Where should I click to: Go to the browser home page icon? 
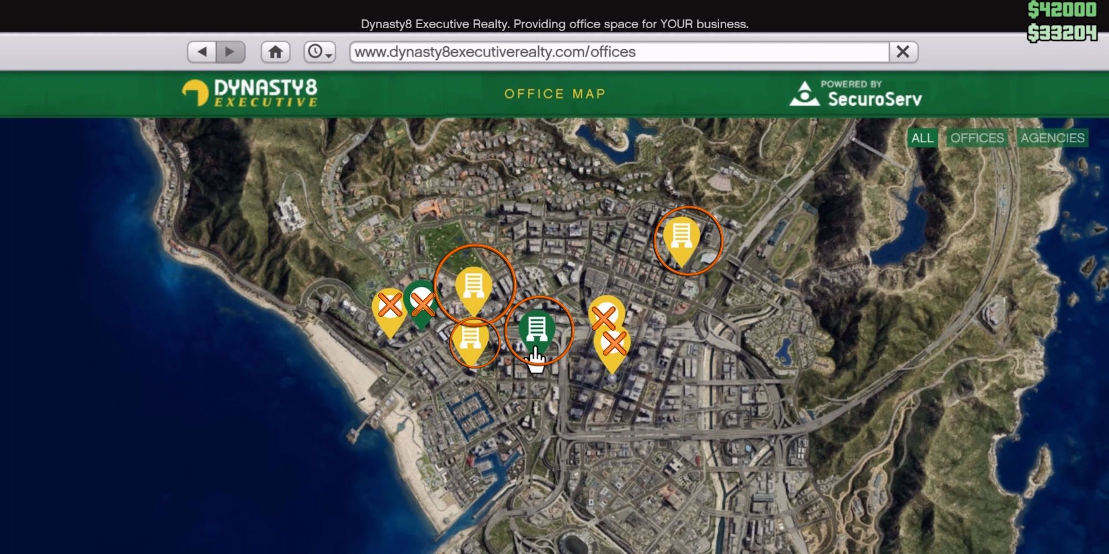tap(276, 52)
